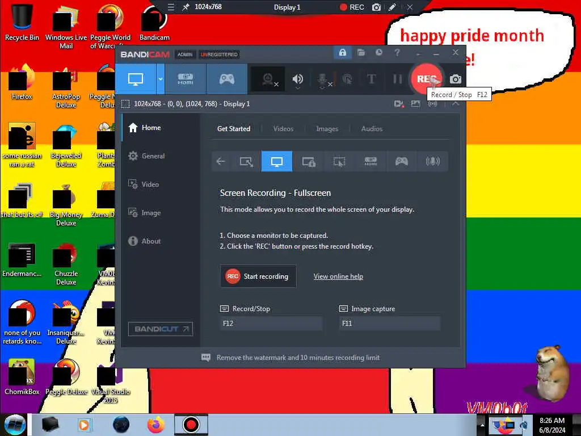Open Windows Start button
Image resolution: width=581 pixels, height=436 pixels.
click(x=14, y=425)
